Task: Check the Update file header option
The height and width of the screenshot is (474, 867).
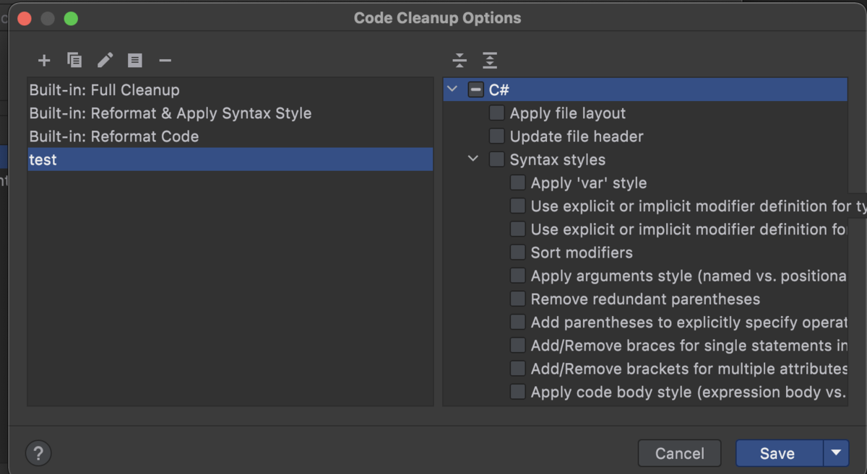Action: click(x=496, y=136)
